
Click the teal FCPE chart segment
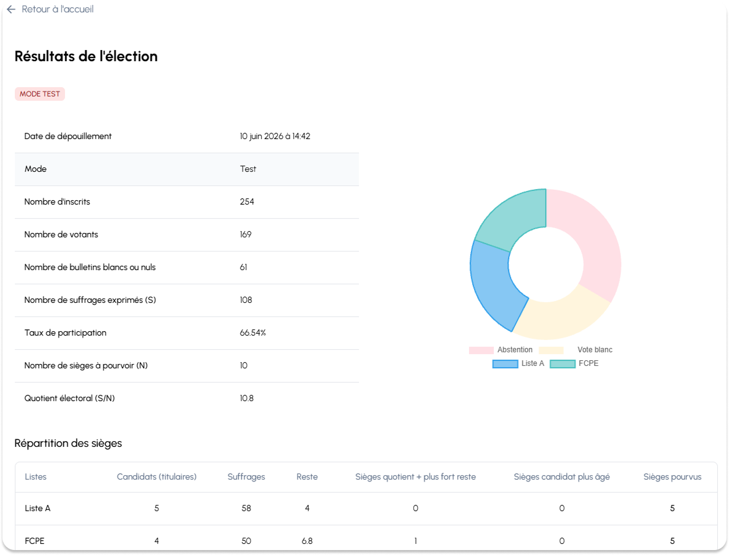pyautogui.click(x=514, y=218)
